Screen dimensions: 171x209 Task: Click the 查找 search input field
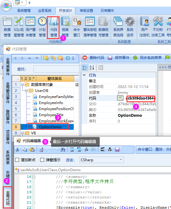point(56,69)
